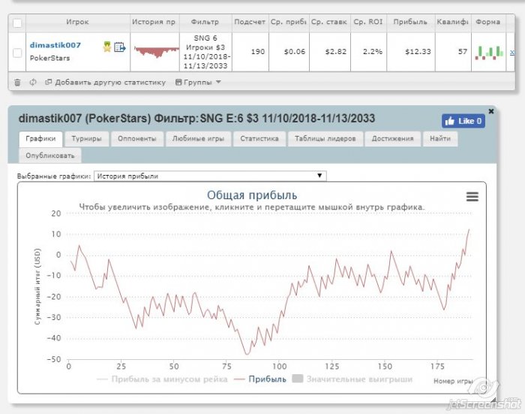
Task: Open the Опубликовать tab
Action: pos(50,156)
